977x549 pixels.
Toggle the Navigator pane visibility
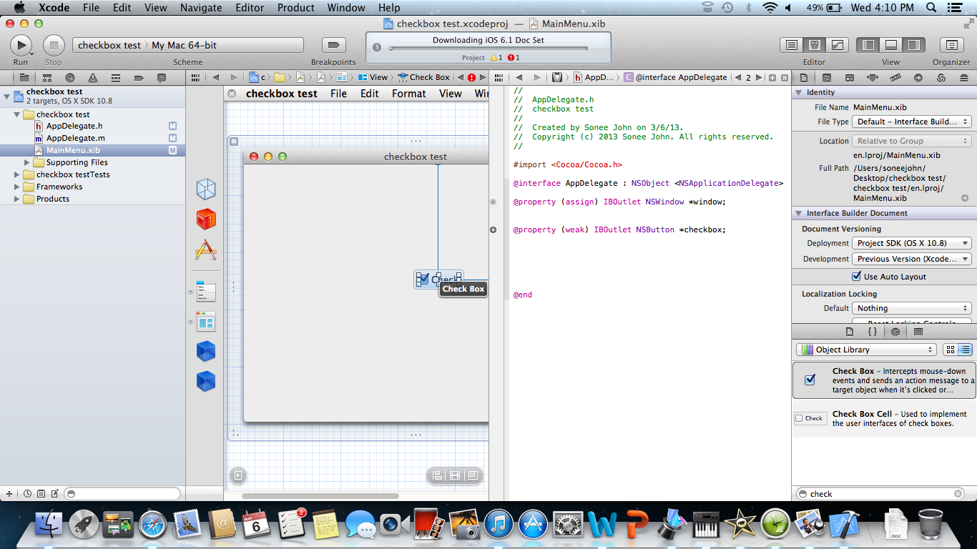coord(868,45)
